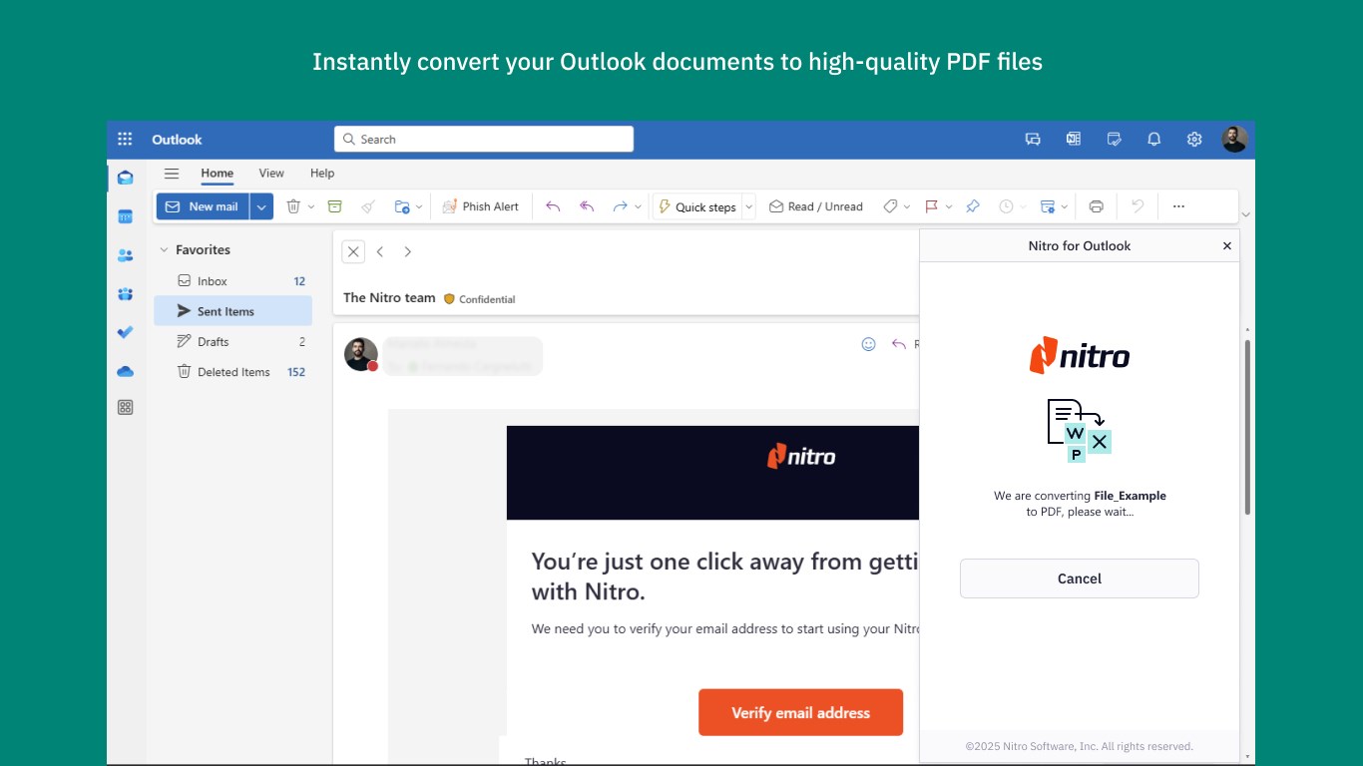Archive the message with Archive icon
Screen dimensions: 1363x766
pos(335,206)
